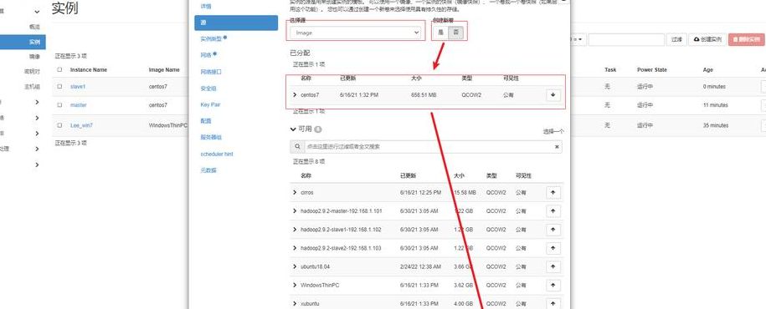Image resolution: width=766 pixels, height=309 pixels.
Task: Open the master instance link
Action: [78, 104]
